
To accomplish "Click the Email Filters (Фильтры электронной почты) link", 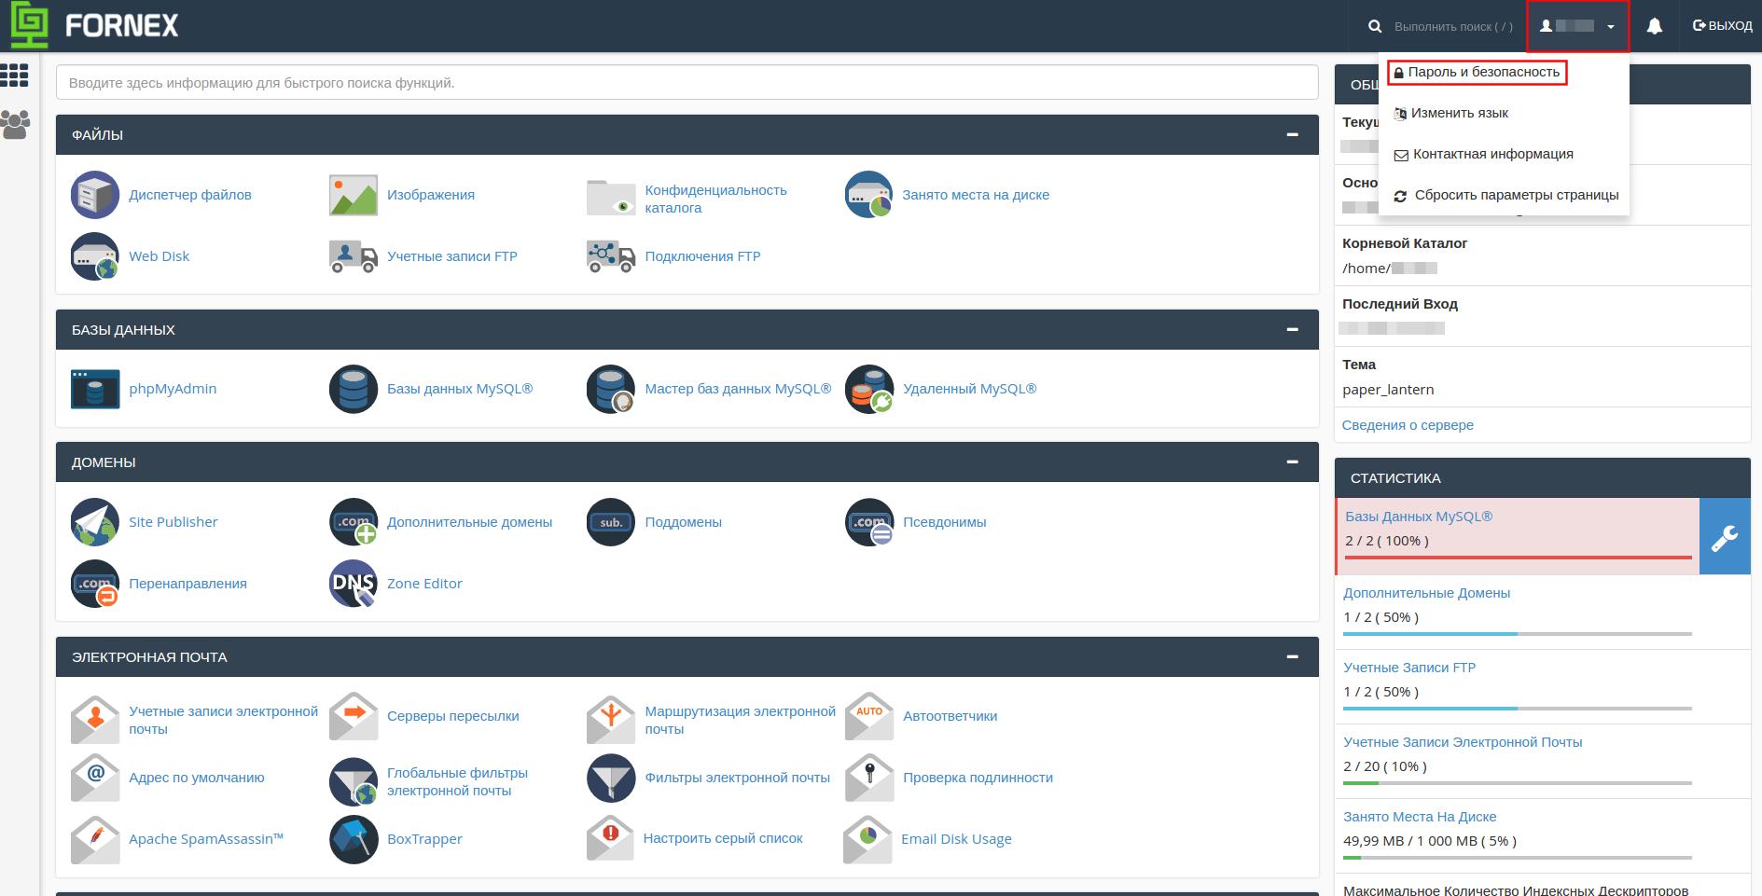I will pos(738,778).
